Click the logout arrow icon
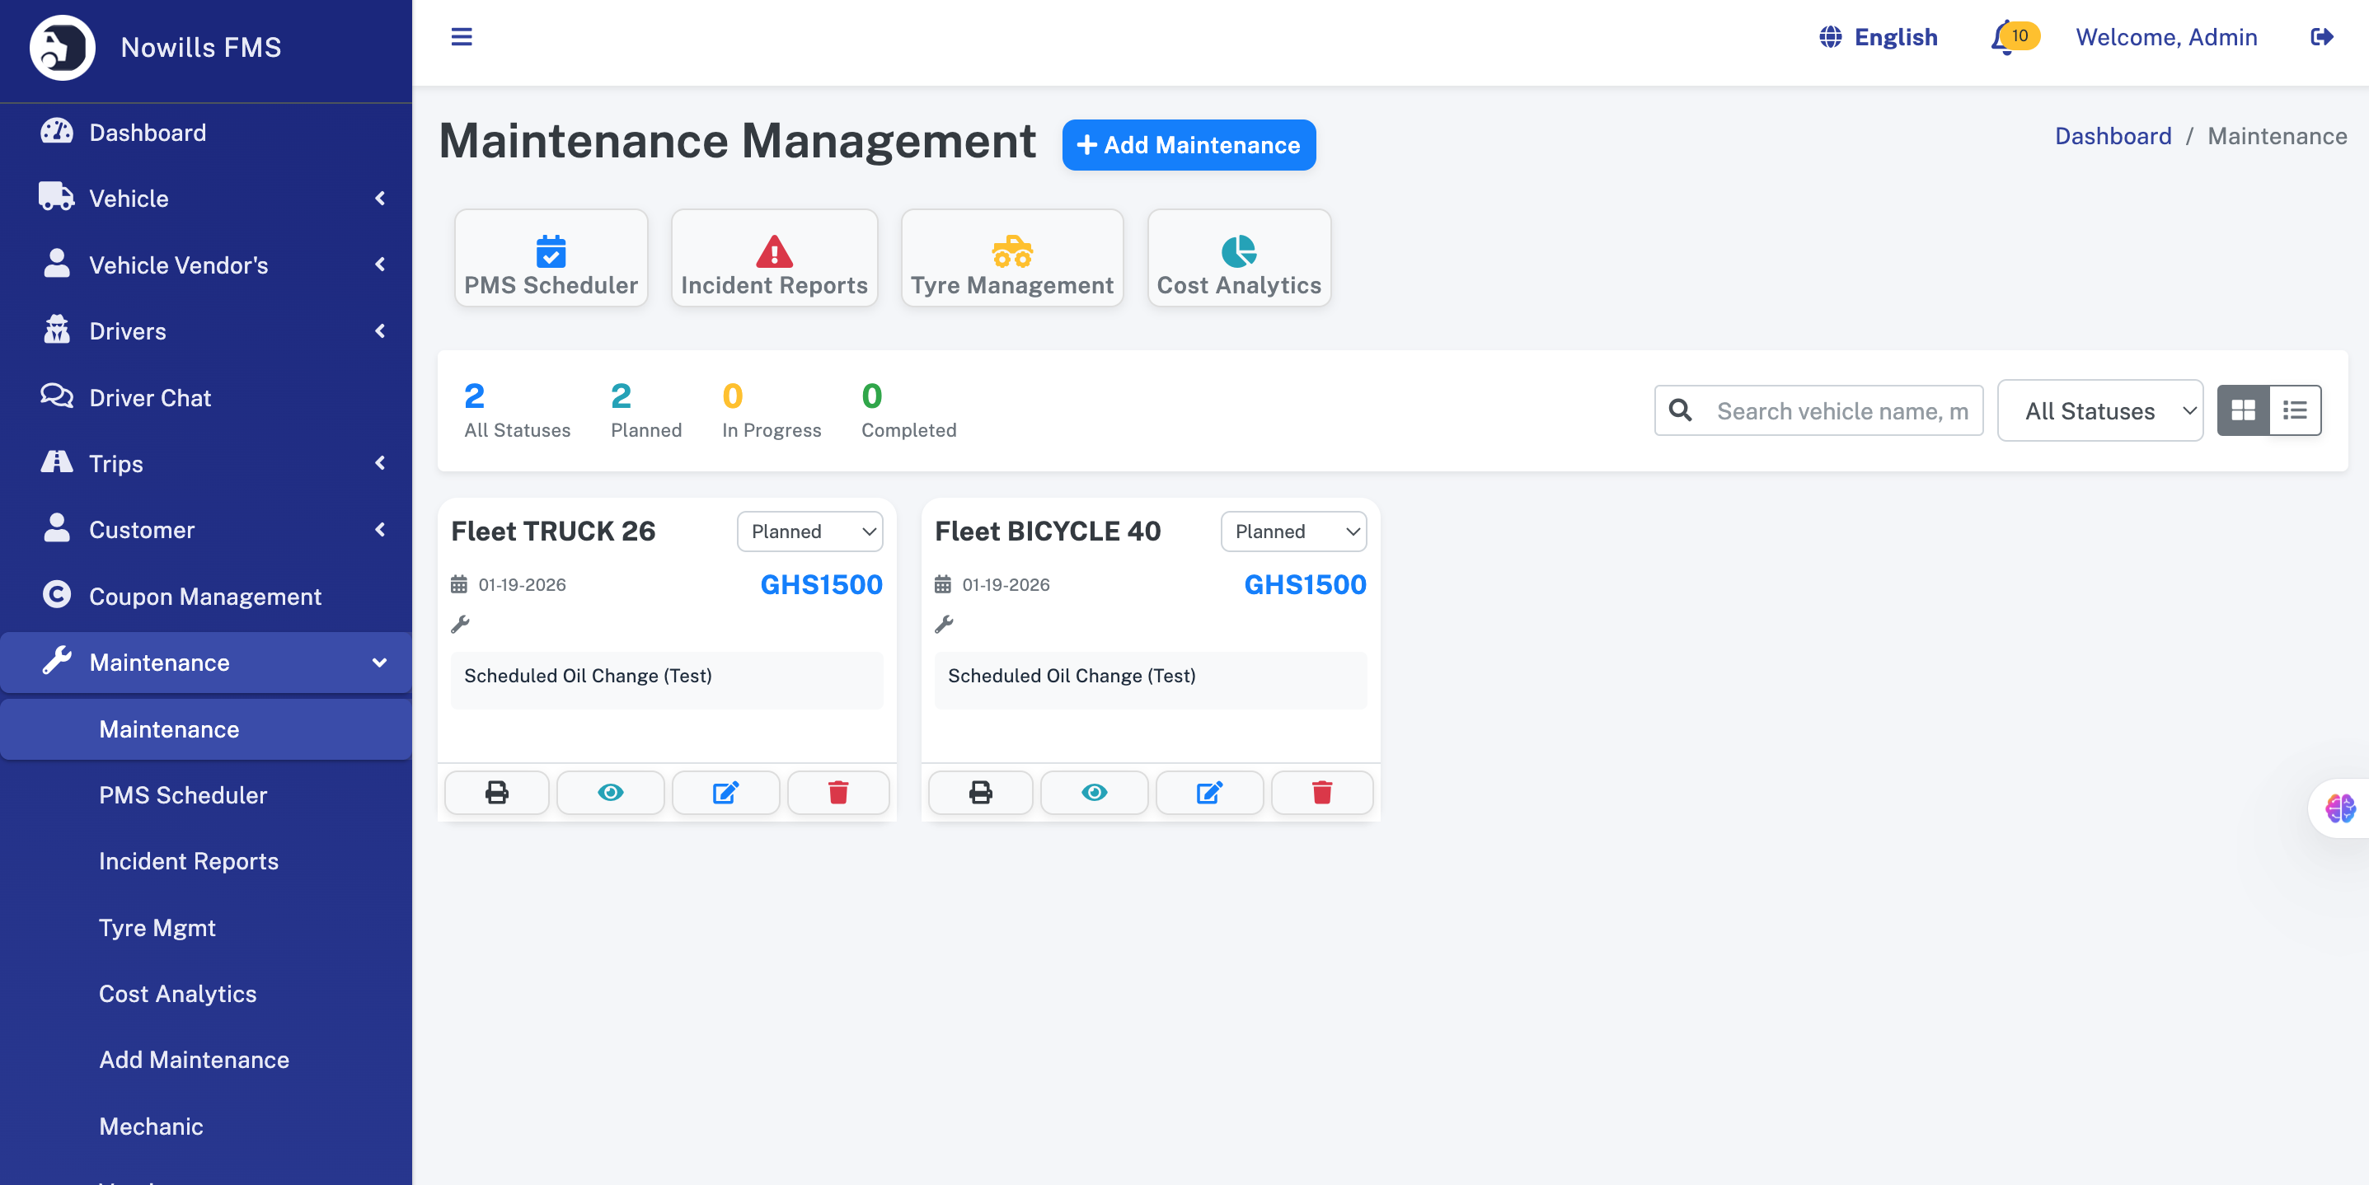 click(2320, 37)
